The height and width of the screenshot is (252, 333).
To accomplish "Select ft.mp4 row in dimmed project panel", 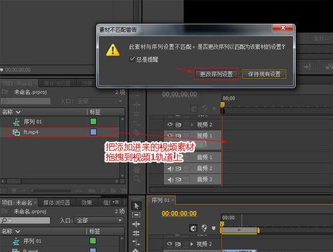I will point(59,132).
